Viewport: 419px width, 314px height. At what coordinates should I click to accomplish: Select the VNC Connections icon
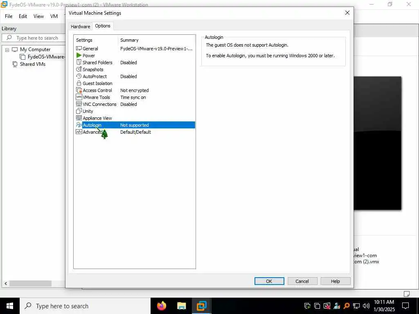point(79,104)
